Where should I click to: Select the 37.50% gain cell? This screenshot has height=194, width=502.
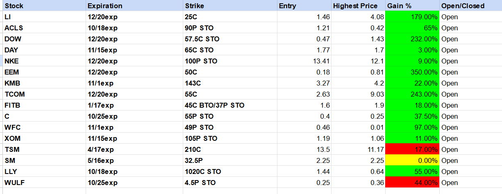(412, 116)
